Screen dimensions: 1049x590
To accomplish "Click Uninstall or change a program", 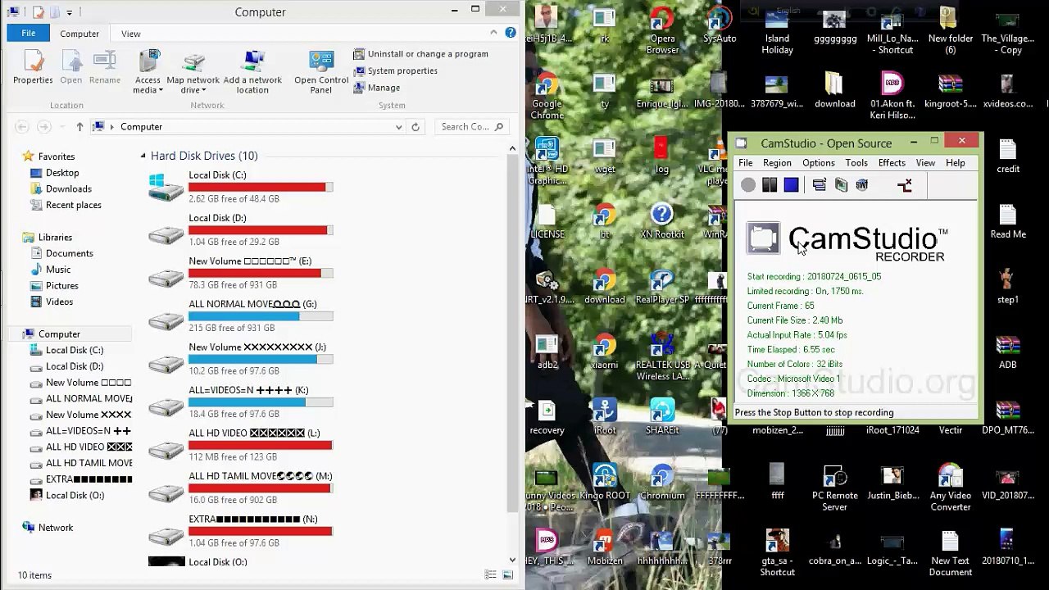I will pyautogui.click(x=420, y=54).
